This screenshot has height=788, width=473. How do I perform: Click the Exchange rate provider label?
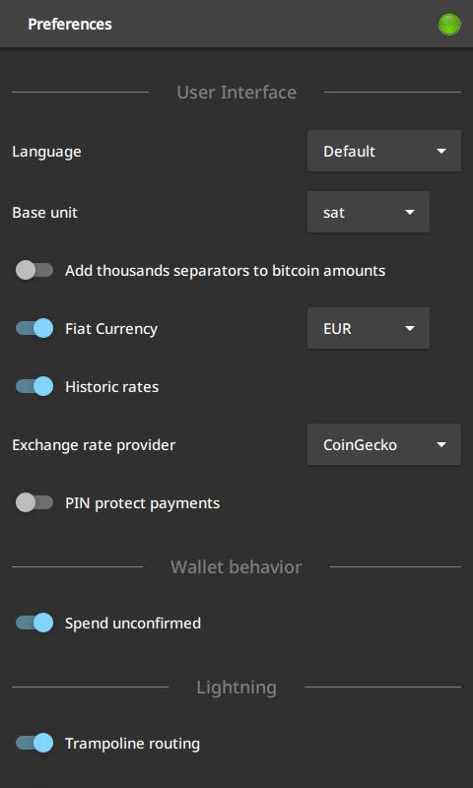click(x=94, y=445)
